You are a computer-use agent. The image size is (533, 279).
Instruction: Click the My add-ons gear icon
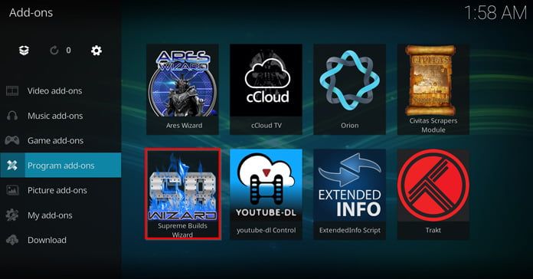(12, 215)
